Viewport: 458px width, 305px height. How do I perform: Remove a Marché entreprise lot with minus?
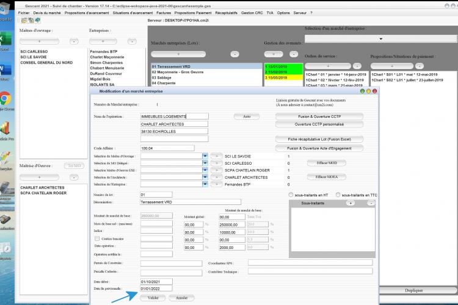[x=234, y=54]
